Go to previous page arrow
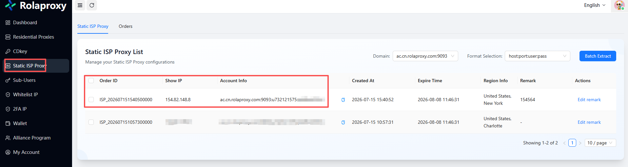 (564, 143)
